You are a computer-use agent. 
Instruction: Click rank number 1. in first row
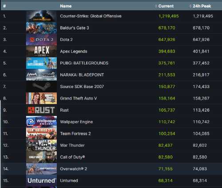tap(4, 16)
